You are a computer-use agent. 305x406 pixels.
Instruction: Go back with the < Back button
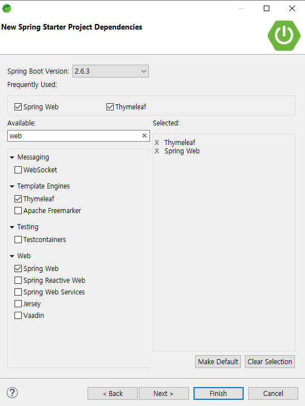[x=113, y=394]
